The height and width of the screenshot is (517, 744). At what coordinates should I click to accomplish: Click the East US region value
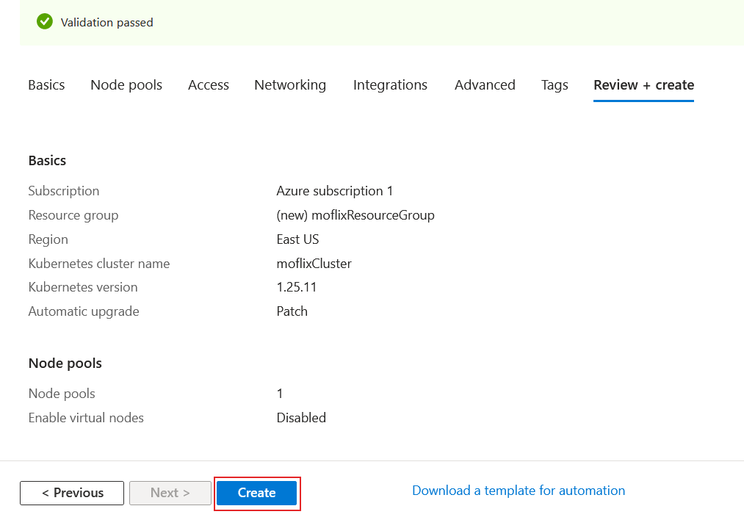[297, 239]
